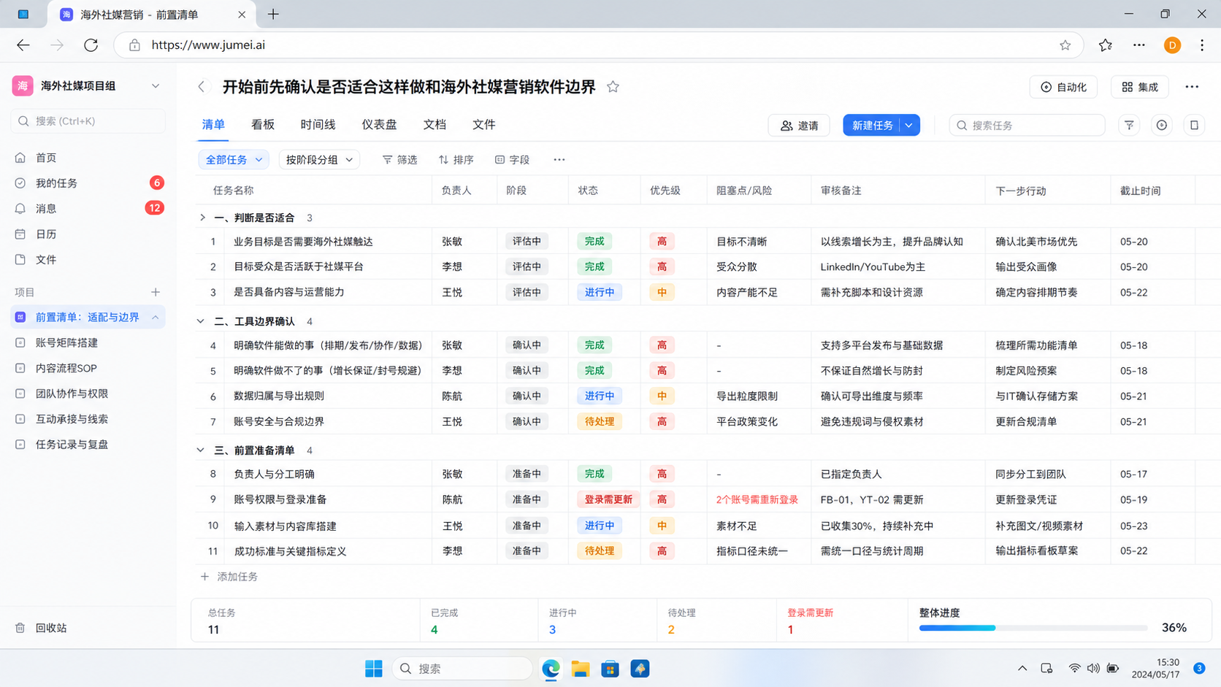Open the 集成 button
Viewport: 1221px width, 687px height.
tap(1140, 87)
